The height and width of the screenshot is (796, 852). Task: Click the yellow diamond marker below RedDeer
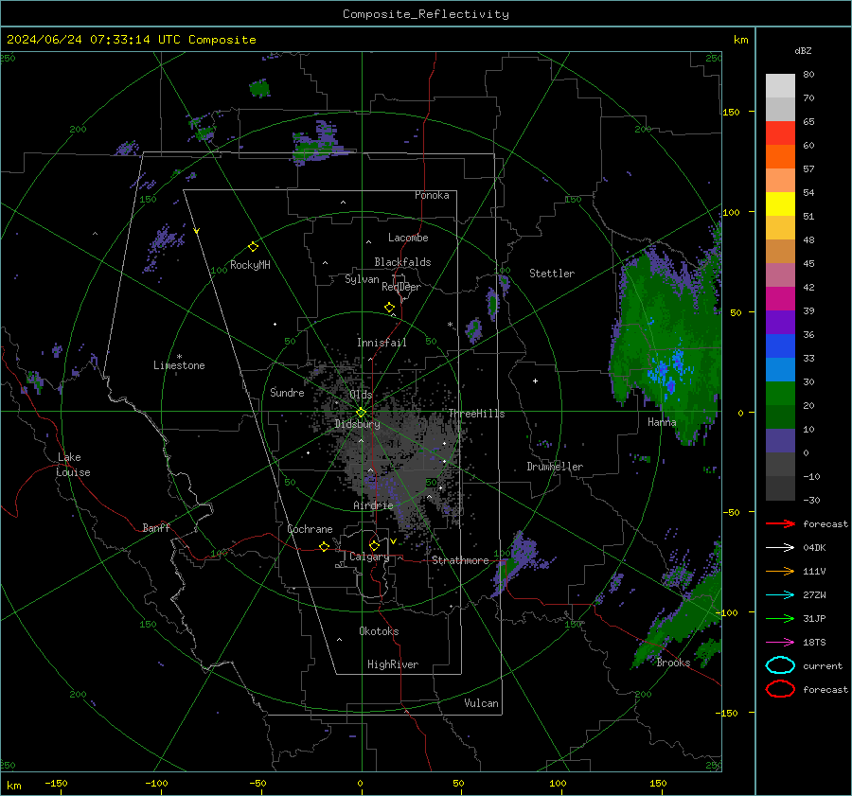[389, 308]
